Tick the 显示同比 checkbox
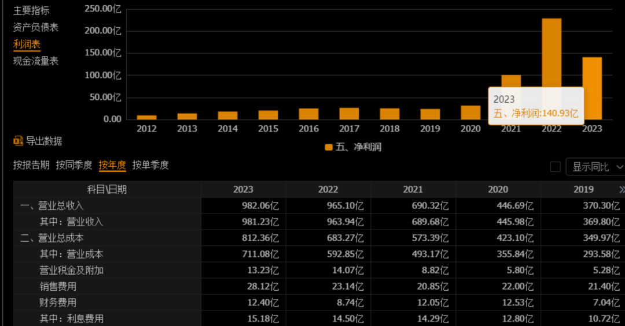This screenshot has height=326, width=625. point(555,167)
